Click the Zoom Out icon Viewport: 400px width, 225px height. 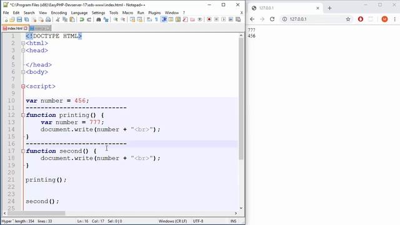(x=122, y=19)
